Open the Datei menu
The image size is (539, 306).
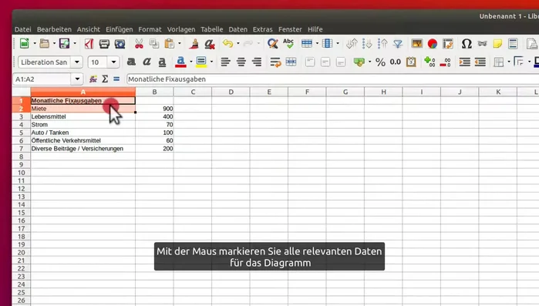click(22, 29)
